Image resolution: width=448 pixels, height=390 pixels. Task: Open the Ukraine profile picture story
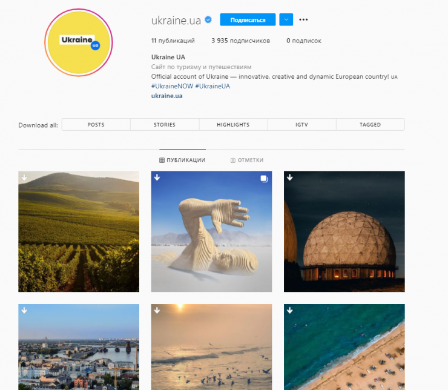(79, 42)
